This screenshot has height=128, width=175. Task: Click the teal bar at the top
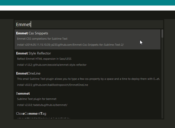[87, 3]
